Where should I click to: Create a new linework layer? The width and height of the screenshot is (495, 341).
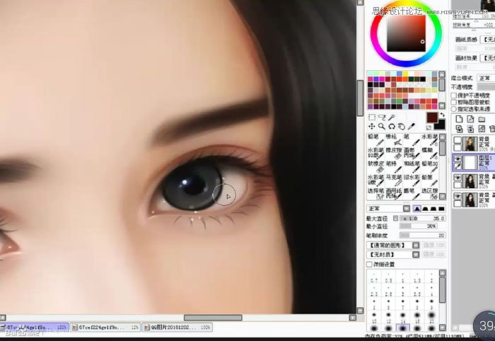470,119
